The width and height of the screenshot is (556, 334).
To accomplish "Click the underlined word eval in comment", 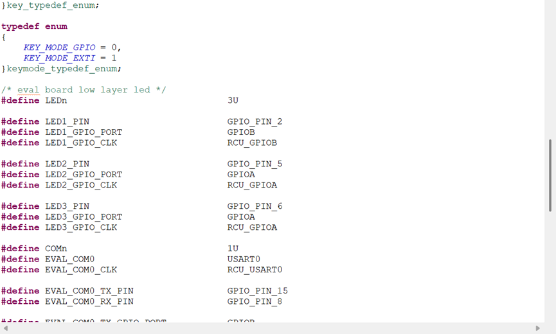I will click(28, 90).
